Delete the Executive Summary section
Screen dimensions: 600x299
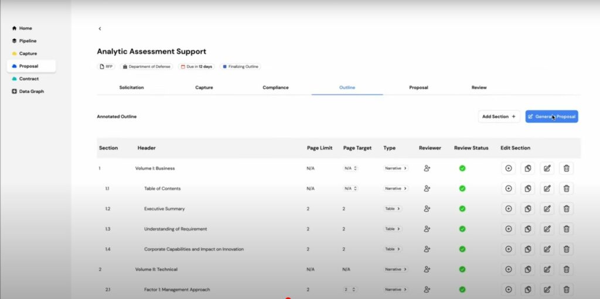(x=567, y=209)
